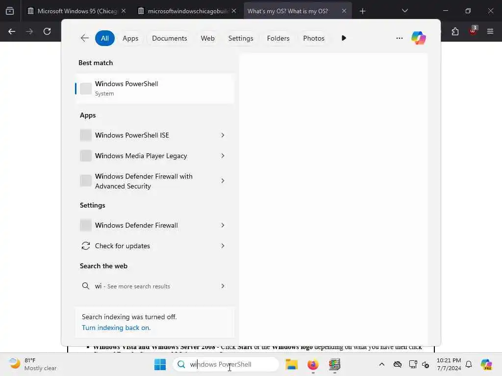Switch to the Photos filter

[313, 38]
